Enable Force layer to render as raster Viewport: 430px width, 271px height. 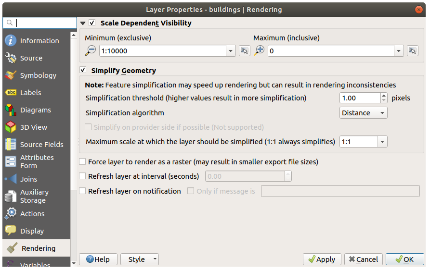point(83,162)
